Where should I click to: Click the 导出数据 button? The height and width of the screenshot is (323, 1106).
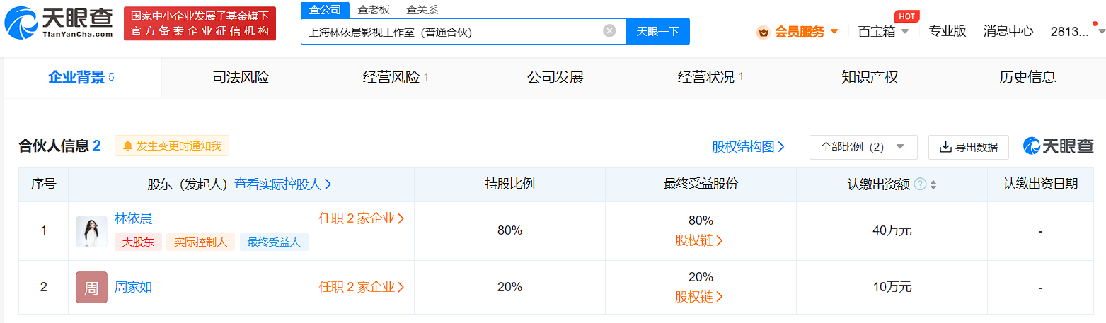(x=969, y=147)
